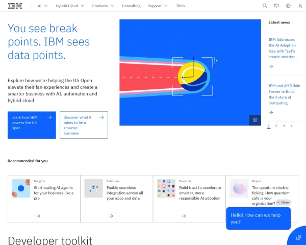Click Discover what it takes to be smarter business
The width and height of the screenshot is (306, 245).
(x=84, y=125)
